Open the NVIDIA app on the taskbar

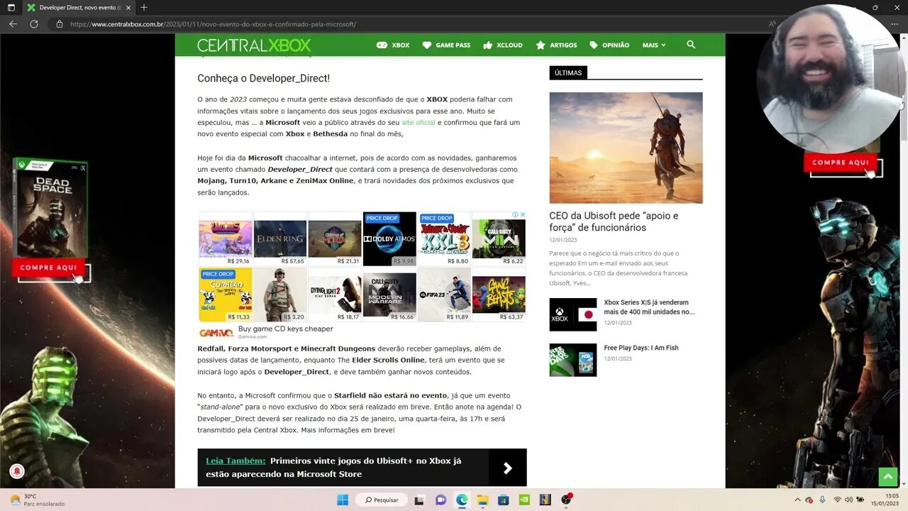(524, 500)
